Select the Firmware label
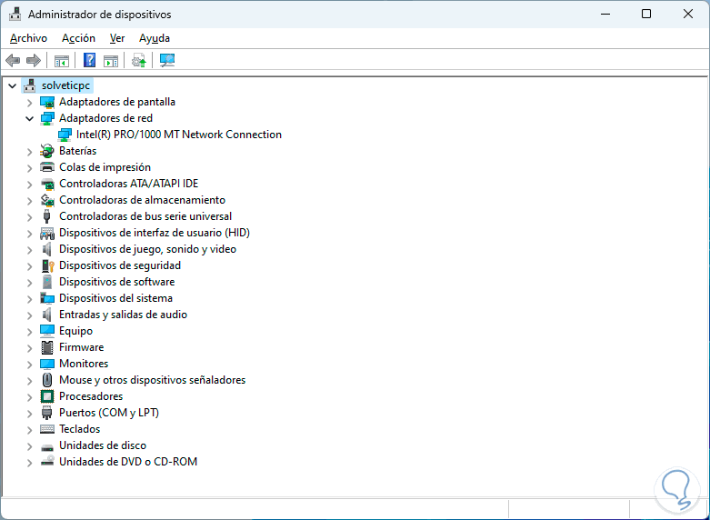 tap(82, 347)
